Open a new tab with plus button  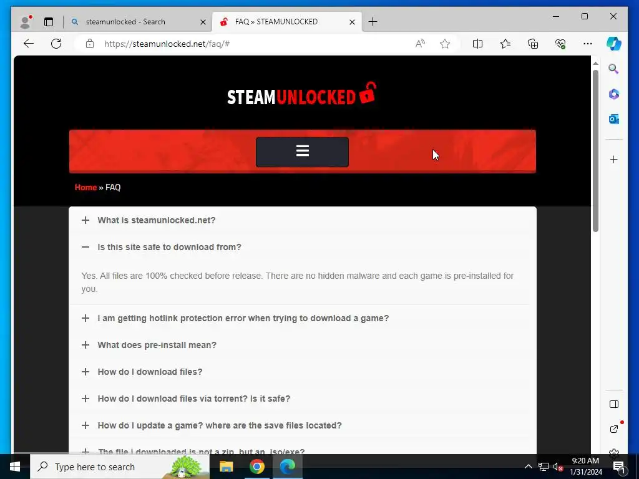click(x=373, y=22)
